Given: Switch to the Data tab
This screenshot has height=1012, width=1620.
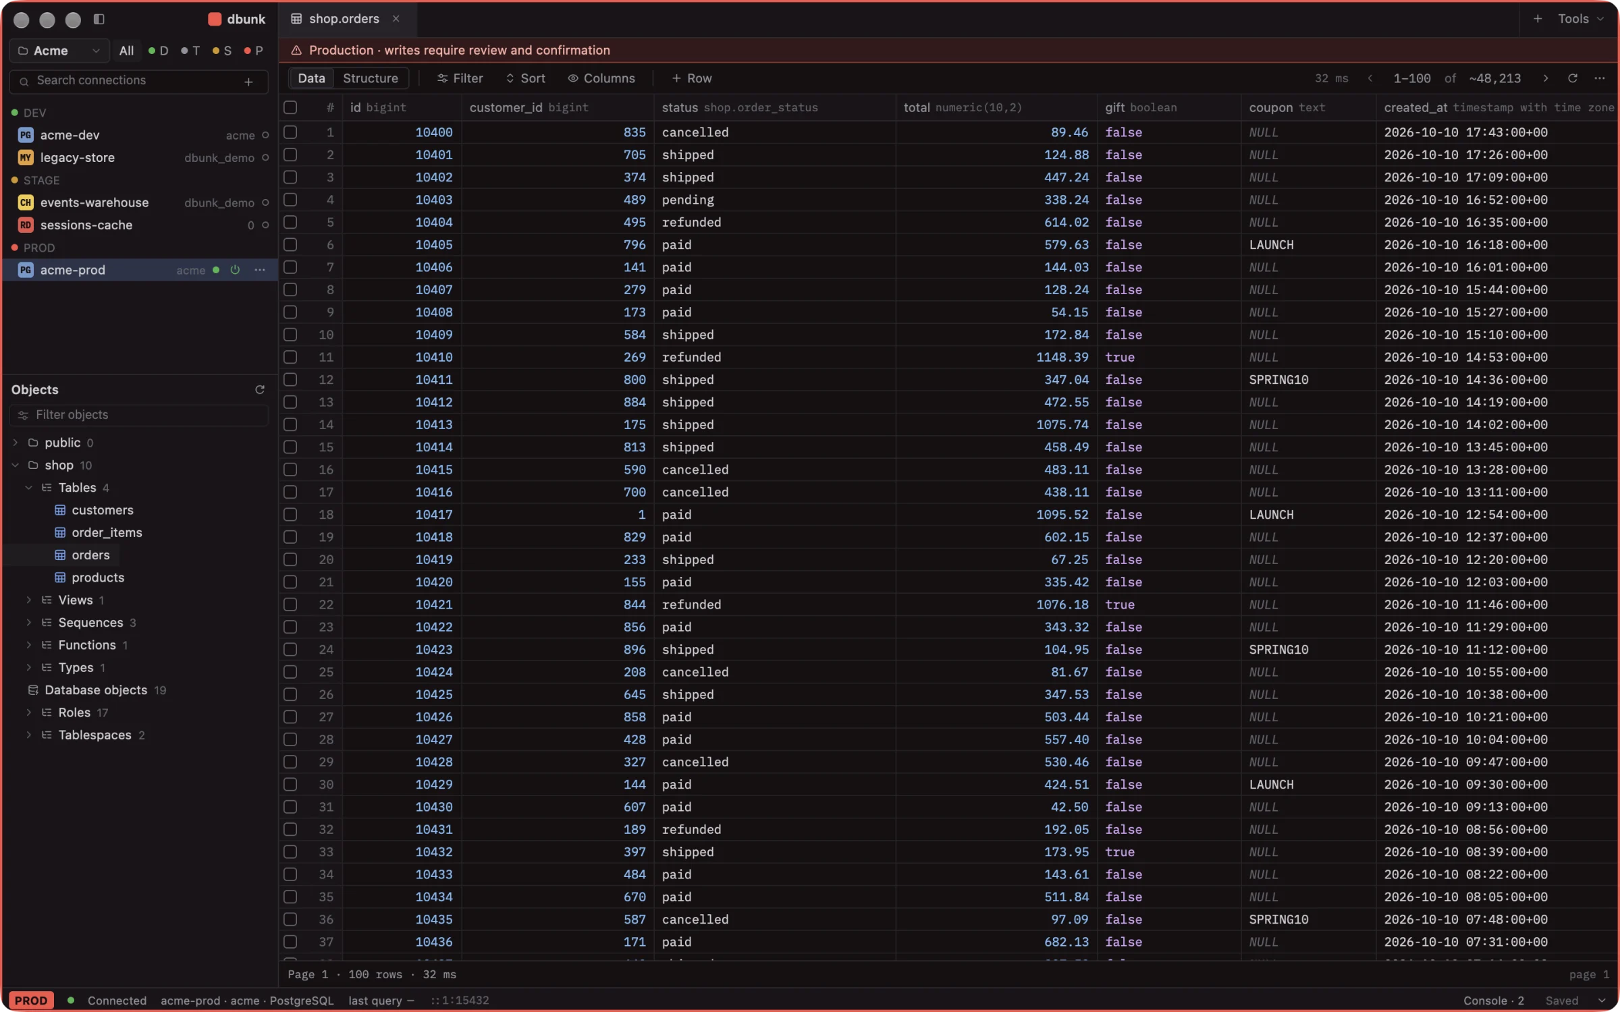Looking at the screenshot, I should [x=311, y=78].
